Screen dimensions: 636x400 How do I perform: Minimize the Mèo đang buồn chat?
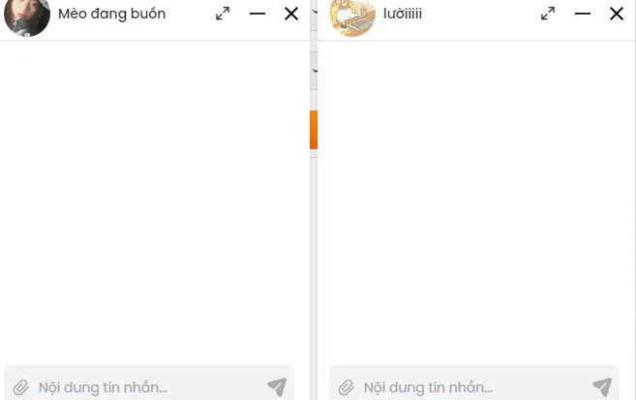[x=257, y=14]
